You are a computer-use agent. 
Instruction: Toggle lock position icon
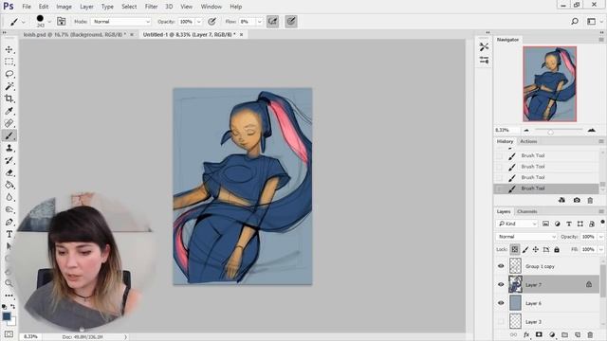point(536,250)
